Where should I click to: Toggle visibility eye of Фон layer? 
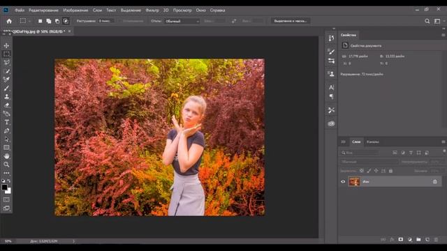(x=343, y=181)
